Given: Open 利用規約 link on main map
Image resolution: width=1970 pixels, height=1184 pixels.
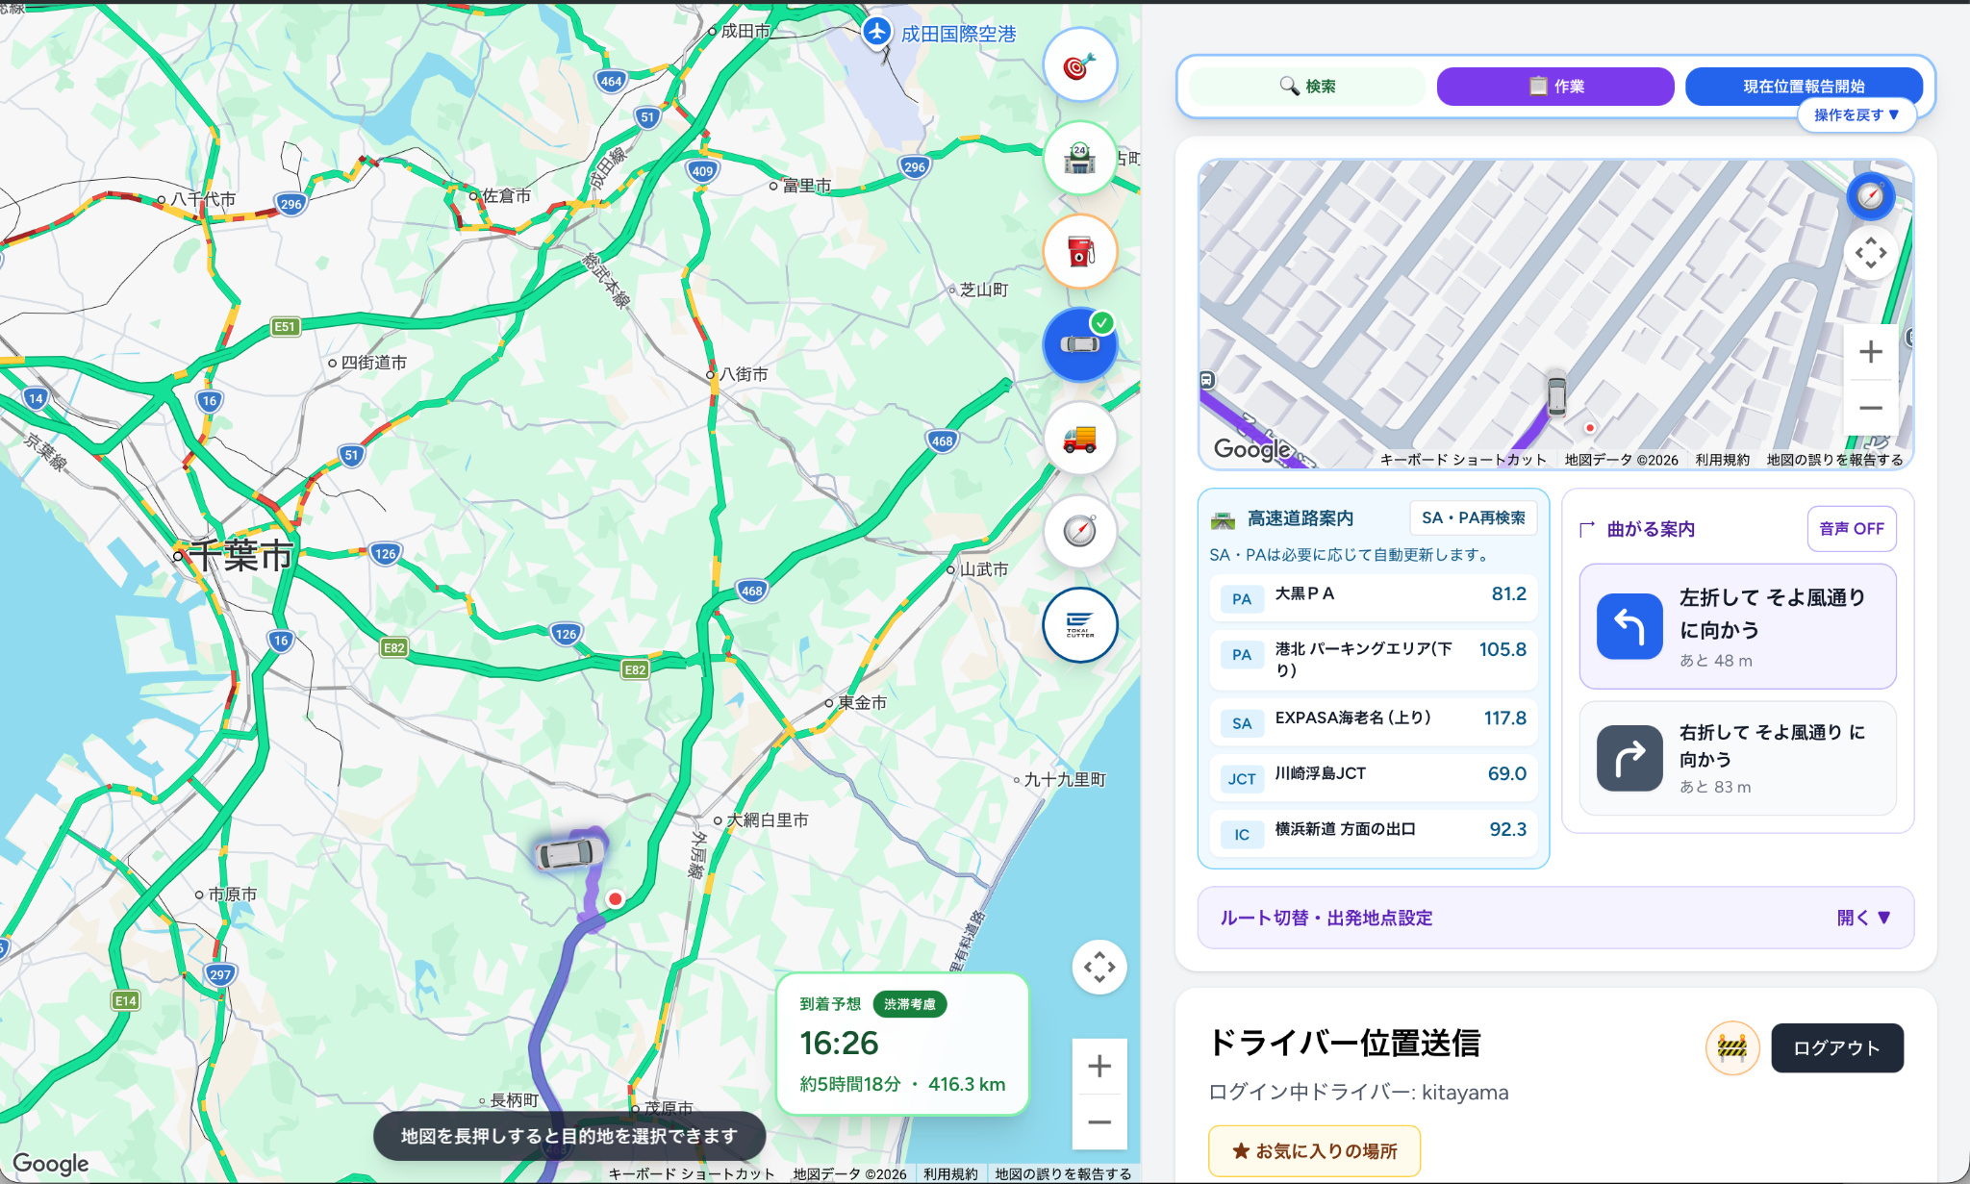Looking at the screenshot, I should (x=949, y=1173).
